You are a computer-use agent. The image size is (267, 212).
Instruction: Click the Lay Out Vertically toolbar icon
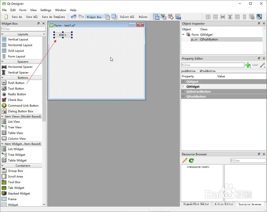[x=215, y=17]
